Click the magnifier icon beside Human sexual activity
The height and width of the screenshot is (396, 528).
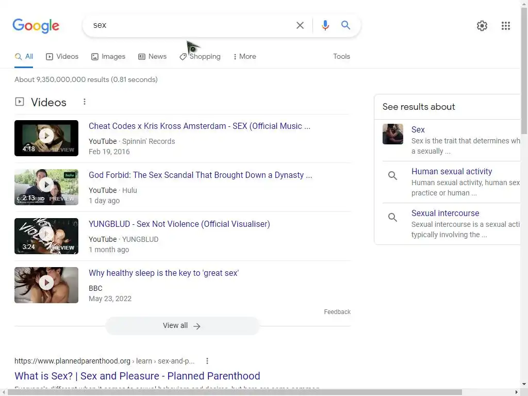tap(392, 175)
